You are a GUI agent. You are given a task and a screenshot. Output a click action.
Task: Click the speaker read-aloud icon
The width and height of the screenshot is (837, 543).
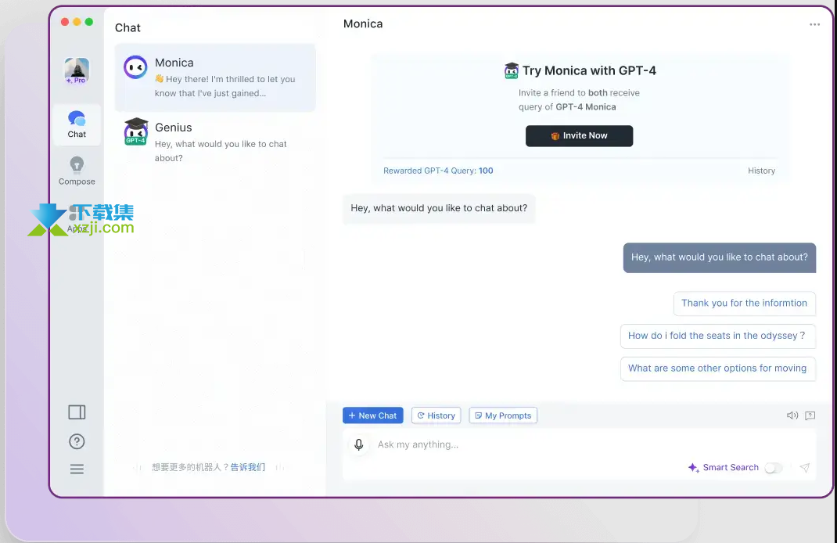792,415
